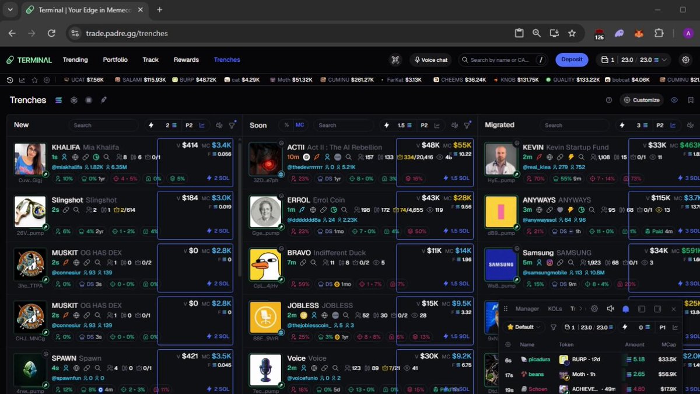This screenshot has height=394, width=700.
Task: Open the QR scanner icon beside Voice chat
Action: click(x=395, y=60)
